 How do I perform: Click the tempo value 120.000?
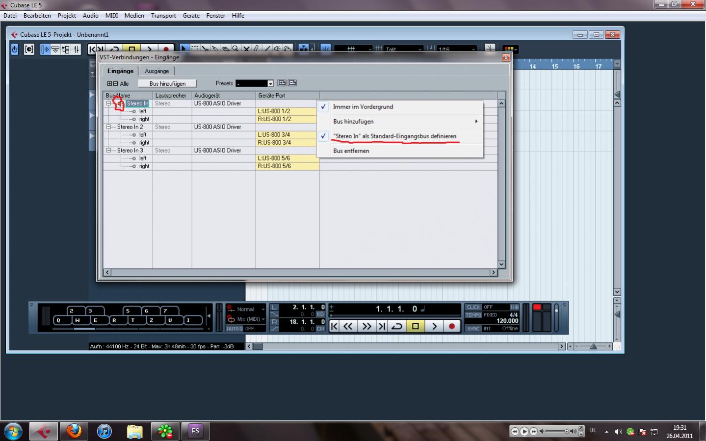[507, 321]
